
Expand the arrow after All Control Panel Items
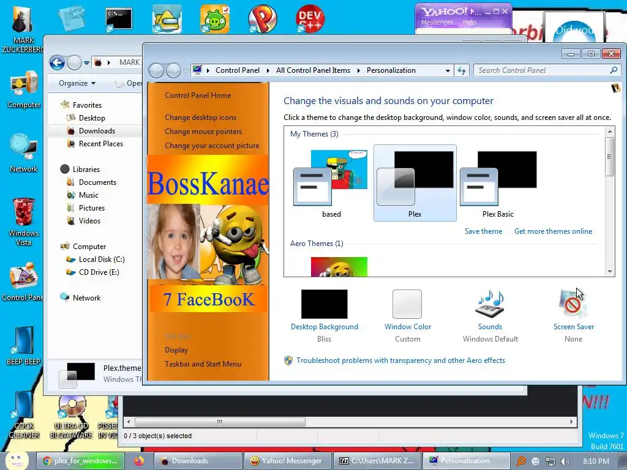[358, 71]
